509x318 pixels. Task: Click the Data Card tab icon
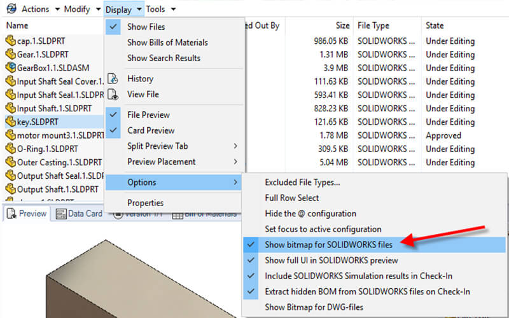[x=61, y=214]
